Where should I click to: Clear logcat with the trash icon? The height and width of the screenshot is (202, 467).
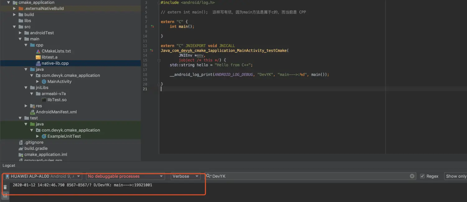coord(5,187)
